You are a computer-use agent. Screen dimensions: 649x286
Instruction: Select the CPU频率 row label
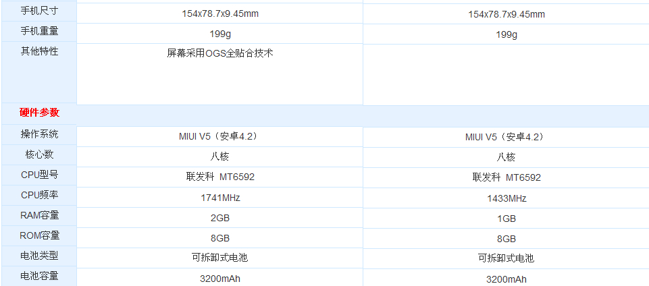[39, 196]
